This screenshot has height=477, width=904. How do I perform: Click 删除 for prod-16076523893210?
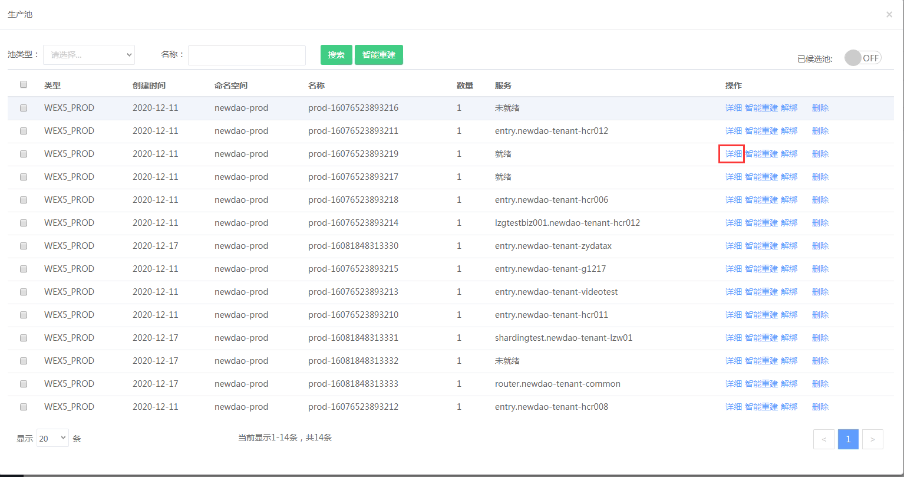click(820, 315)
